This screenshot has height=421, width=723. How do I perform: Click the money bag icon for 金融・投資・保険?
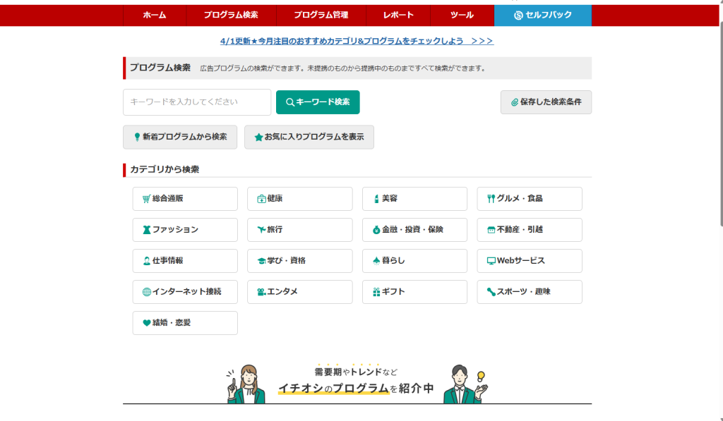(376, 230)
